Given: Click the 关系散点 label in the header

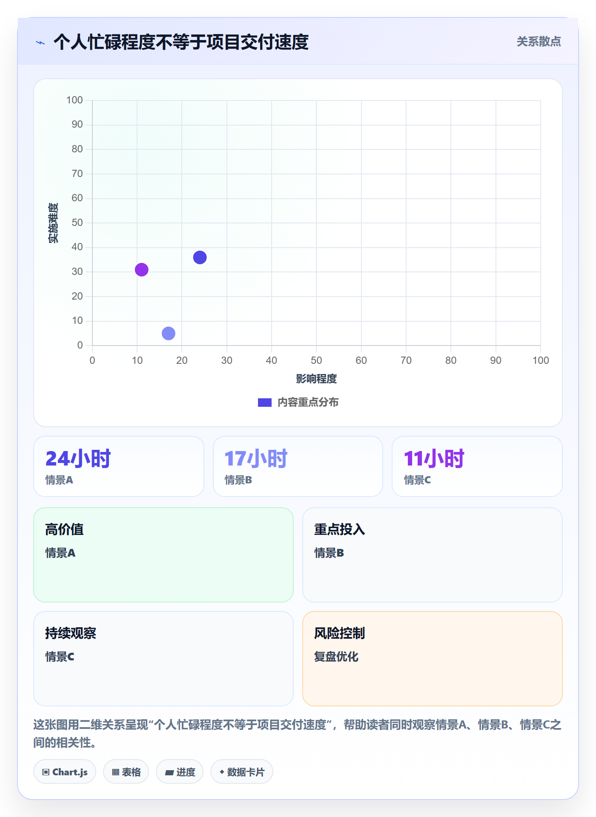Looking at the screenshot, I should [539, 42].
